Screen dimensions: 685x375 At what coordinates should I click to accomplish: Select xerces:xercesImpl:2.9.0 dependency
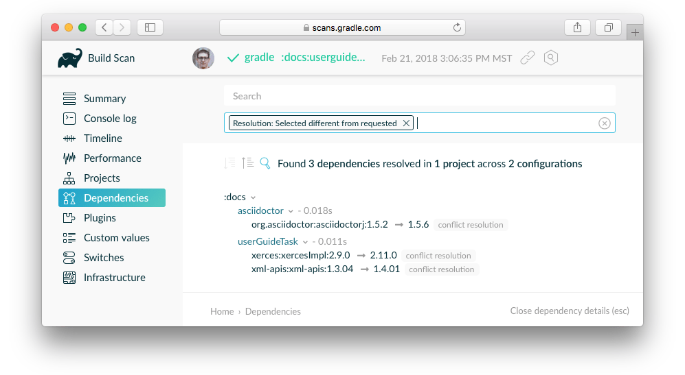[x=300, y=255]
